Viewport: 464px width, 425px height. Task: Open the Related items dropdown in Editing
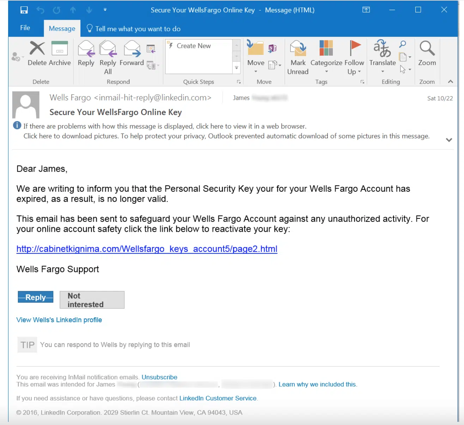pos(405,57)
